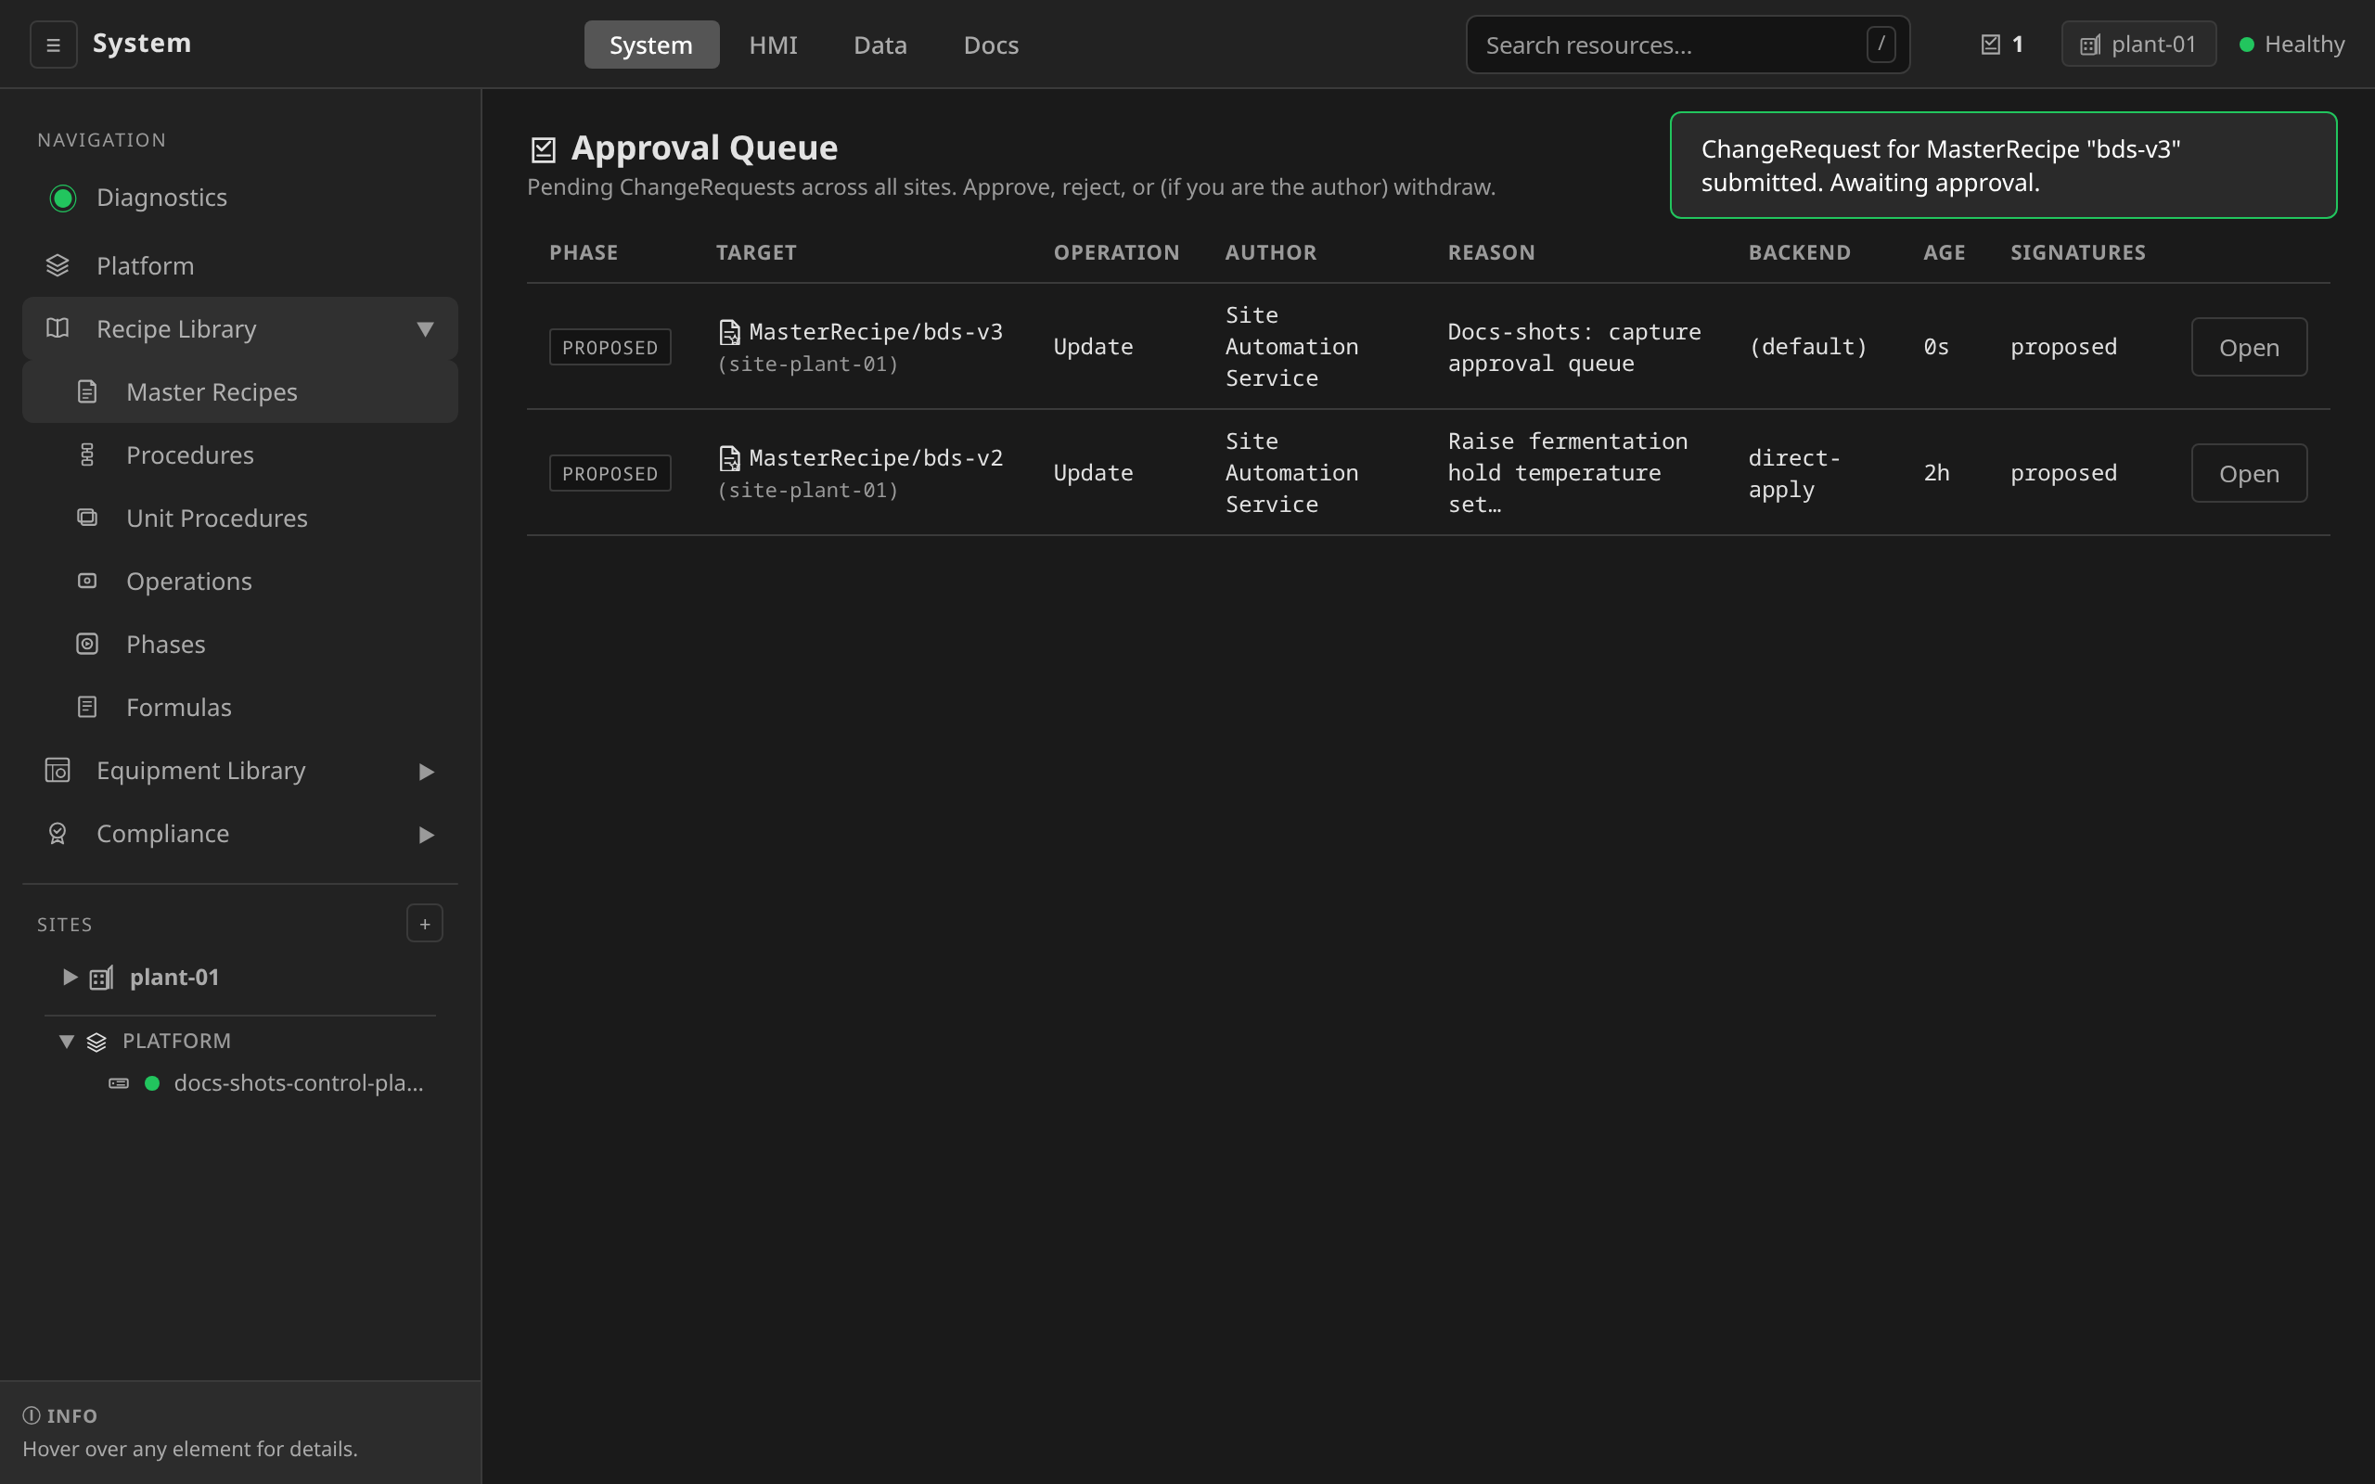Screen dimensions: 2375x1484
Task: Open the bds-v3 change request
Action: coord(2249,348)
